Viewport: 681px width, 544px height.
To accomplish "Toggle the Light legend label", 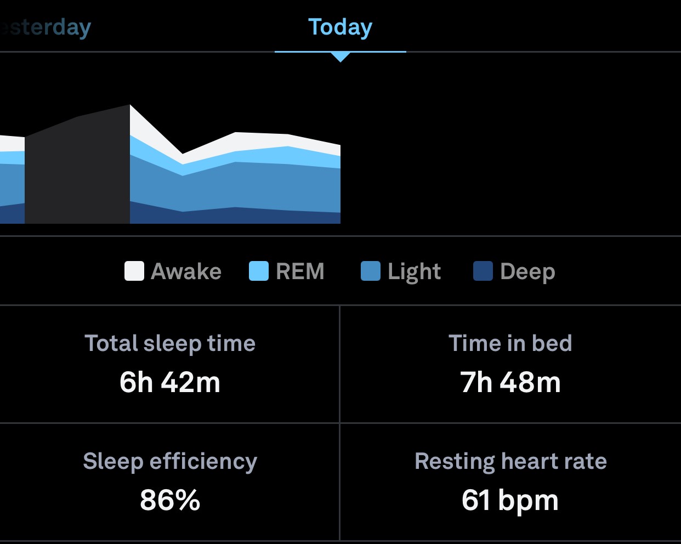I will [414, 271].
